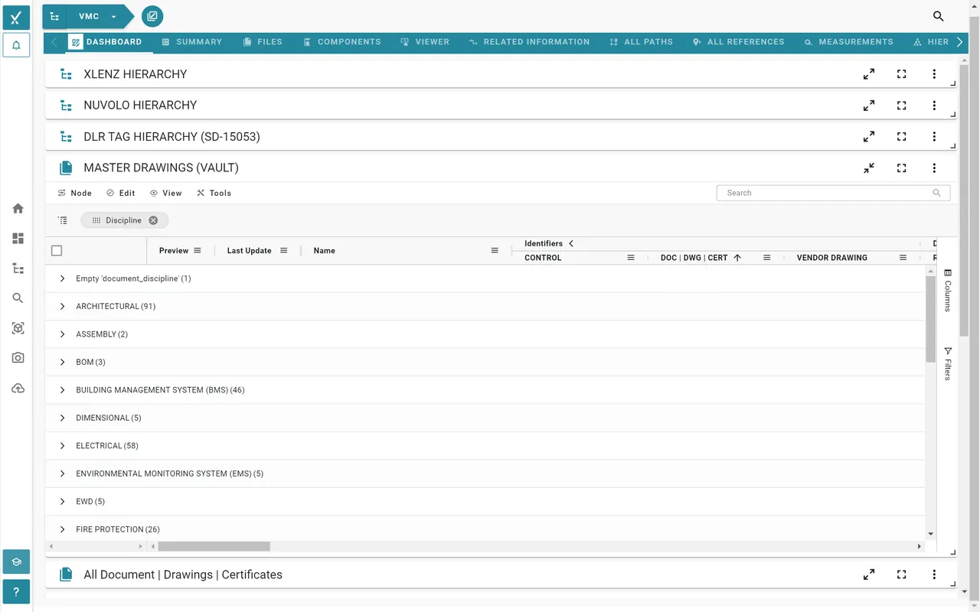980x612 pixels.
Task: Click the camera icon in the sidebar
Action: click(17, 357)
